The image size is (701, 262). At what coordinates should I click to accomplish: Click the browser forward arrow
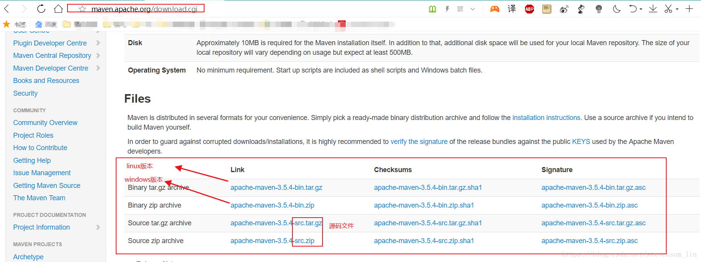point(24,8)
